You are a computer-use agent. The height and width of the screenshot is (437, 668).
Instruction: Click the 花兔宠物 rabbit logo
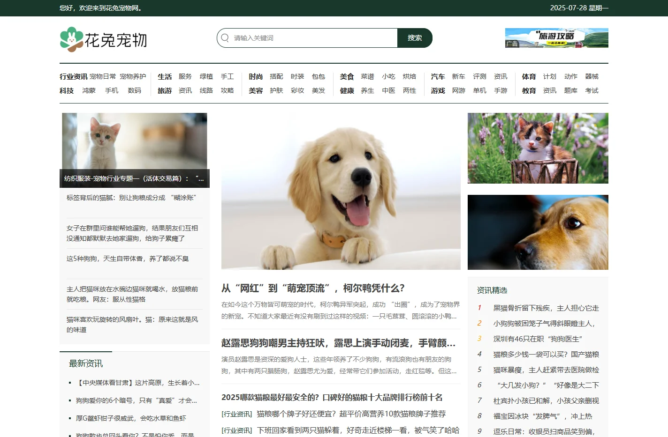[103, 40]
